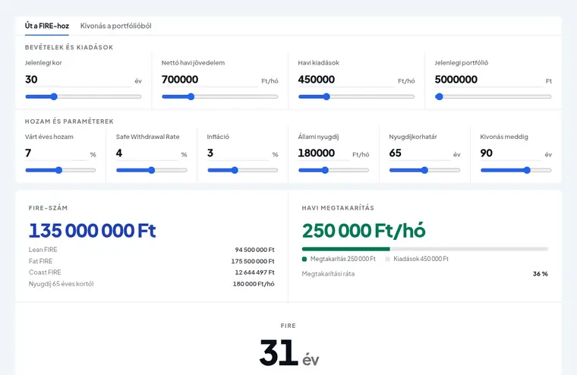
Task: Click the Safe Withdrawal Rate input field
Action: coord(147,153)
